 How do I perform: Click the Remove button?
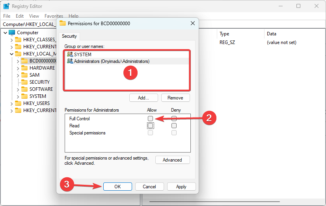(175, 98)
